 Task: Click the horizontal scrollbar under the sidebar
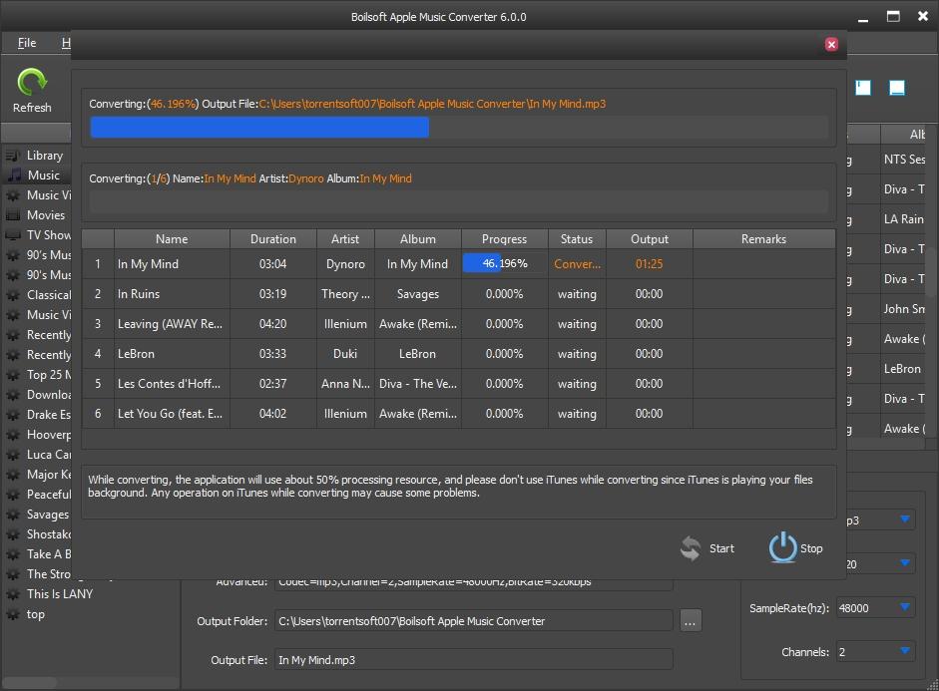tap(30, 682)
